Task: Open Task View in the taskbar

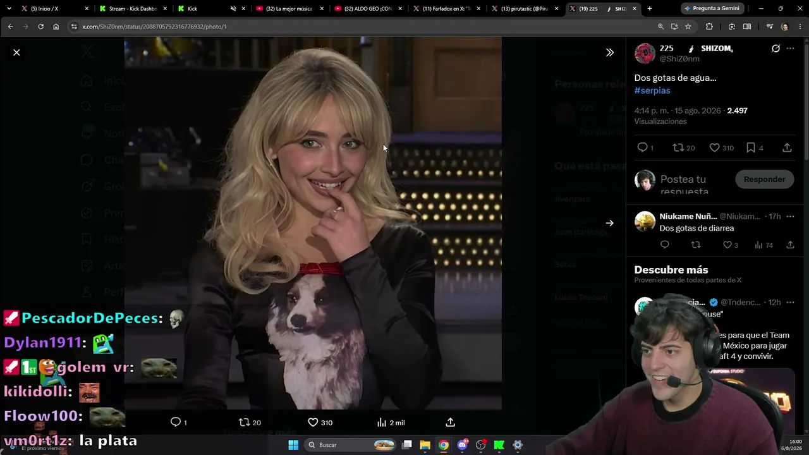Action: 406,445
